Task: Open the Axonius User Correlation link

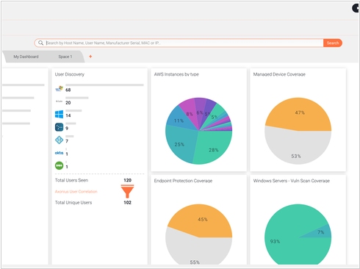Action: tap(76, 192)
